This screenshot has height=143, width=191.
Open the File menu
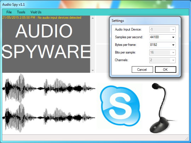(9, 12)
